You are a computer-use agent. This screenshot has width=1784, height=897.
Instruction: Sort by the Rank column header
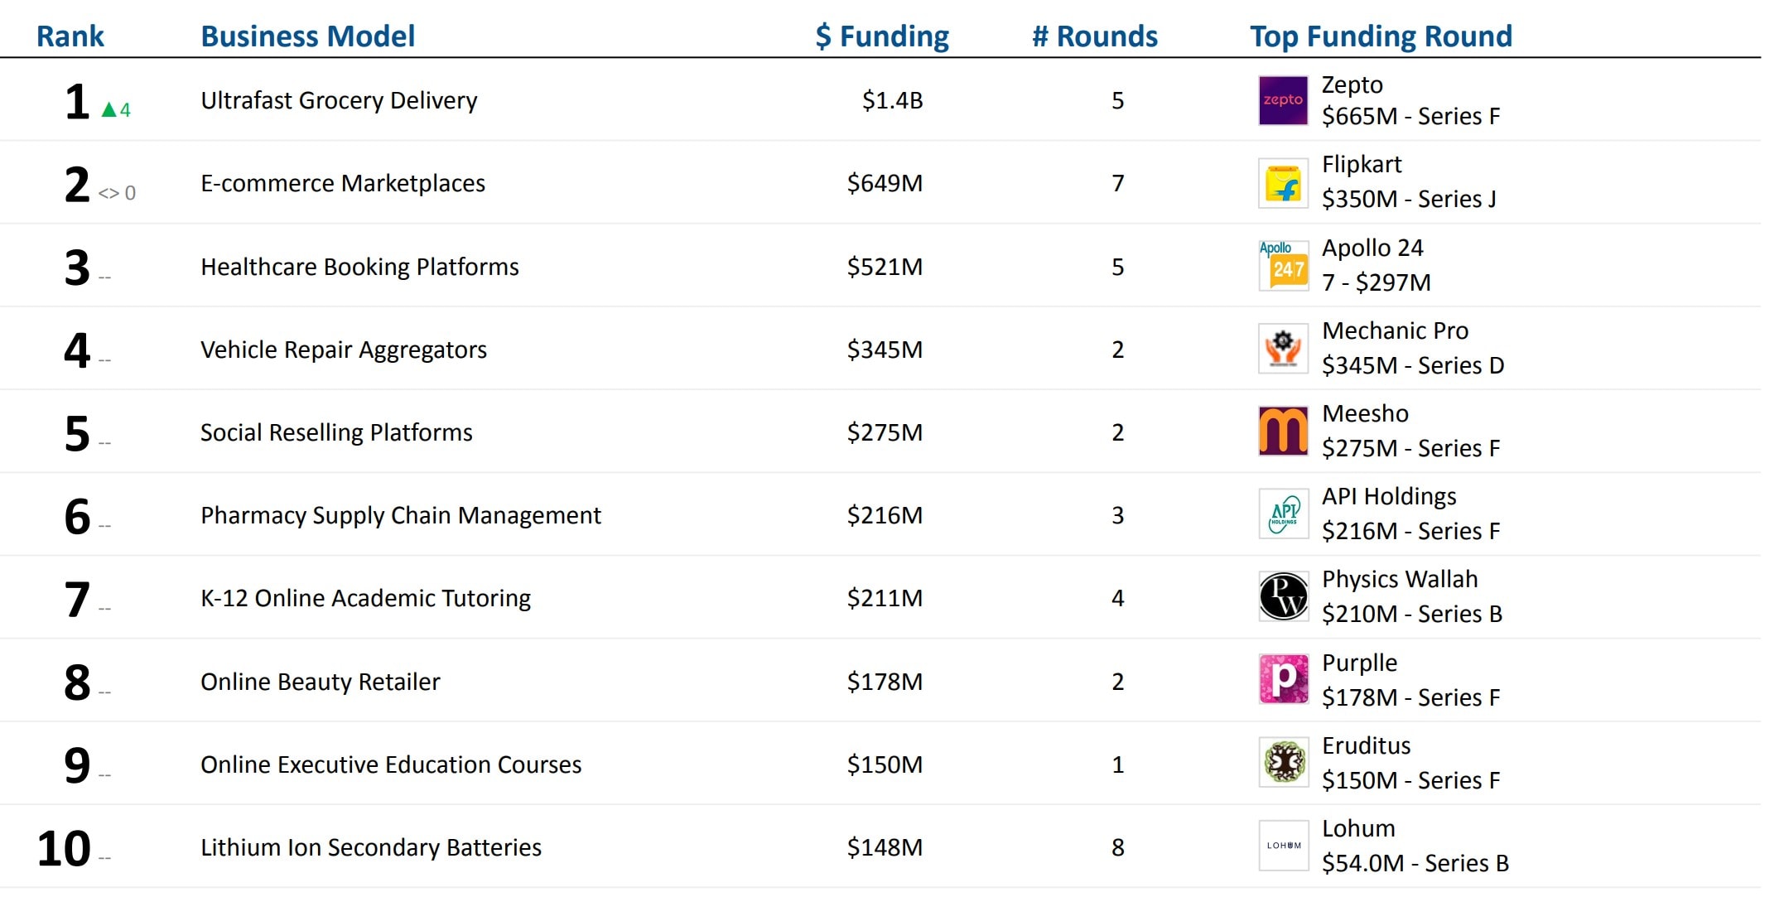click(x=70, y=36)
